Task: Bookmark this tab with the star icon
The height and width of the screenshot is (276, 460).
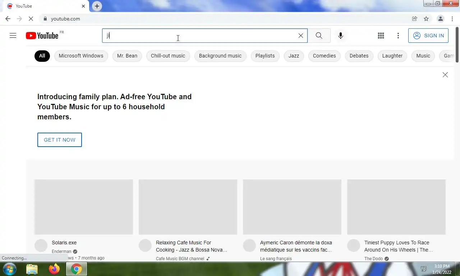Action: coord(426,19)
